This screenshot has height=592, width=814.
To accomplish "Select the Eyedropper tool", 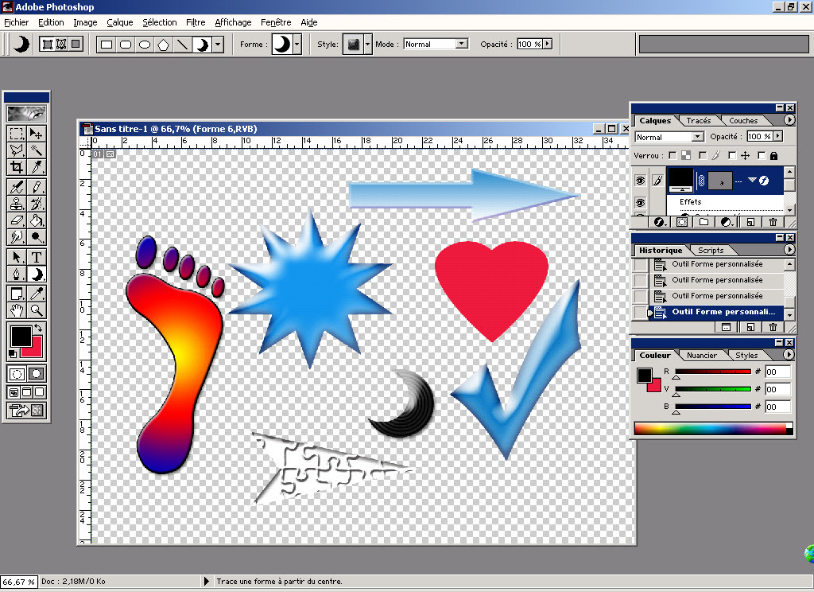I will click(x=37, y=294).
